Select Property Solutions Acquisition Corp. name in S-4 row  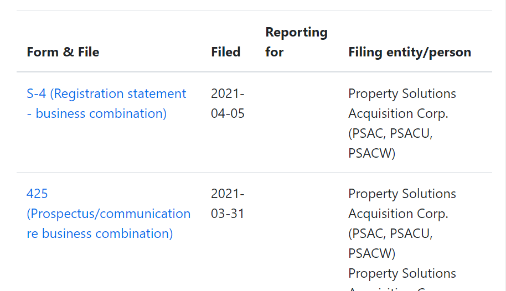click(402, 103)
